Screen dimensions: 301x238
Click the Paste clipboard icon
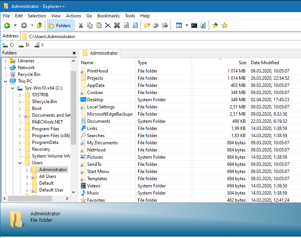pos(99,25)
